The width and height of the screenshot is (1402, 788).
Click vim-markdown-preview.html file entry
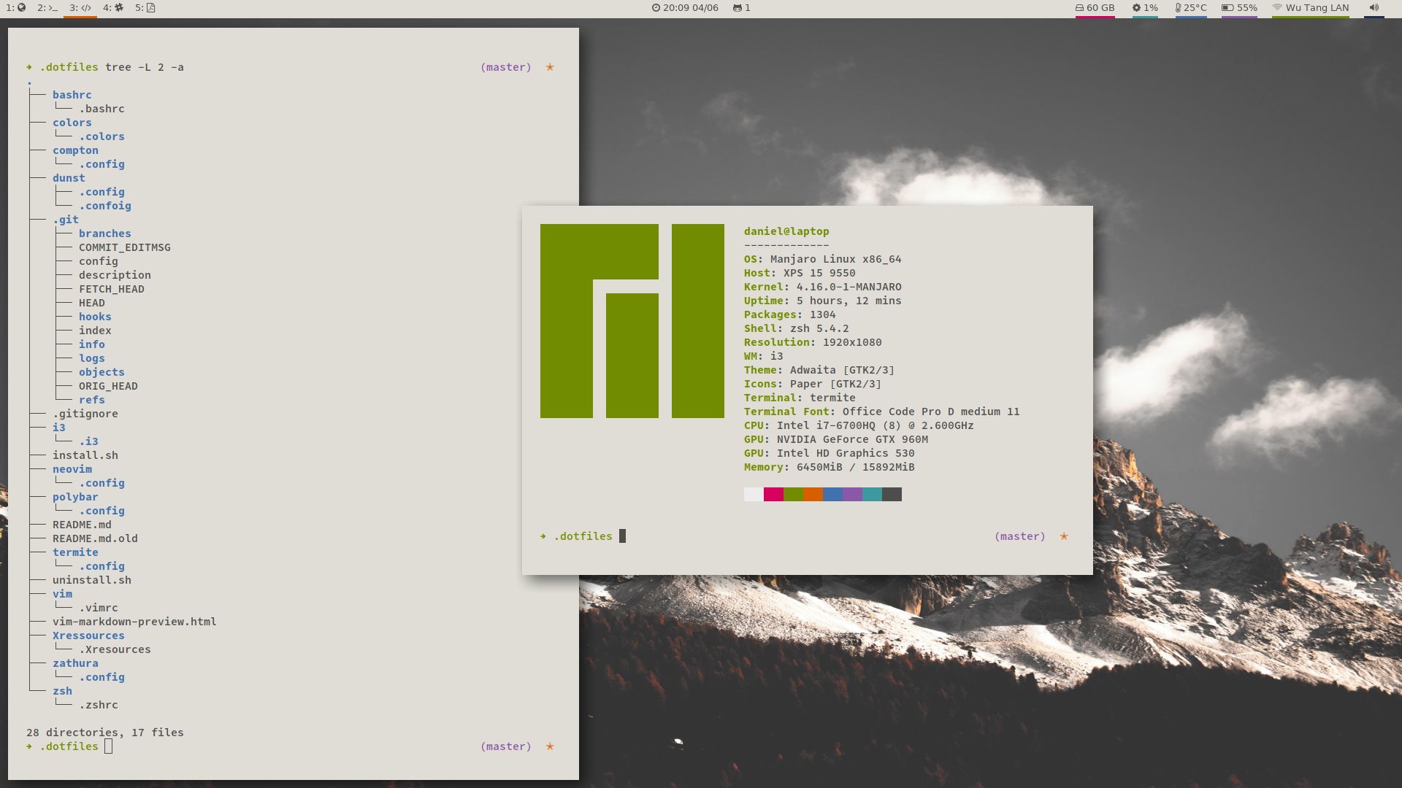click(x=134, y=622)
